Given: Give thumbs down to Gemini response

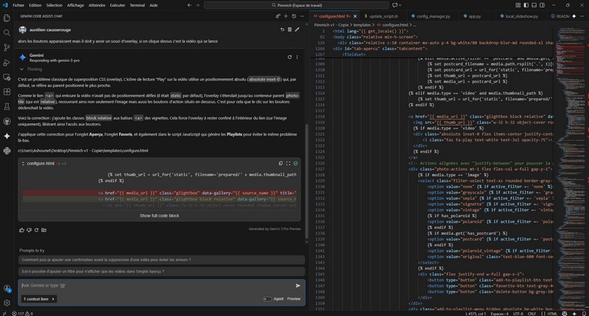Looking at the screenshot, I should point(29,230).
